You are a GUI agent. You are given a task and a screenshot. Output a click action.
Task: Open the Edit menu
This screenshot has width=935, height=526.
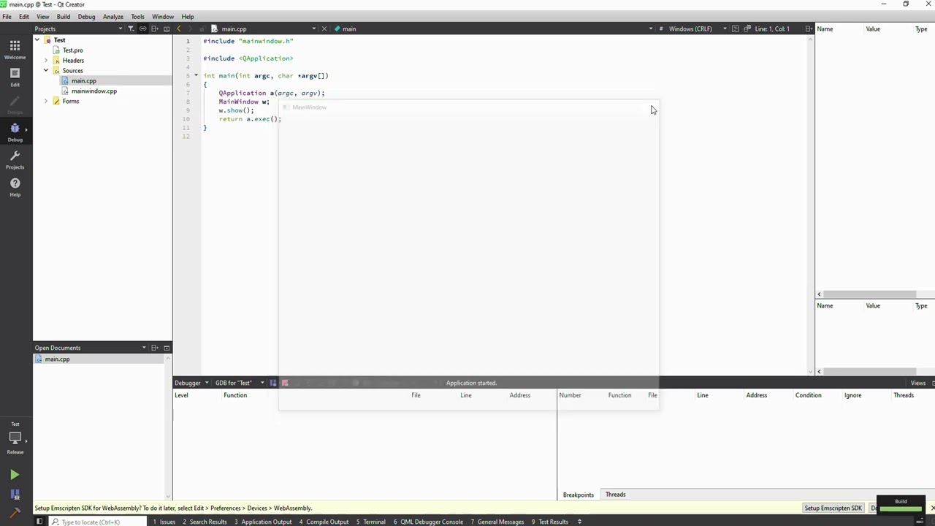(24, 16)
